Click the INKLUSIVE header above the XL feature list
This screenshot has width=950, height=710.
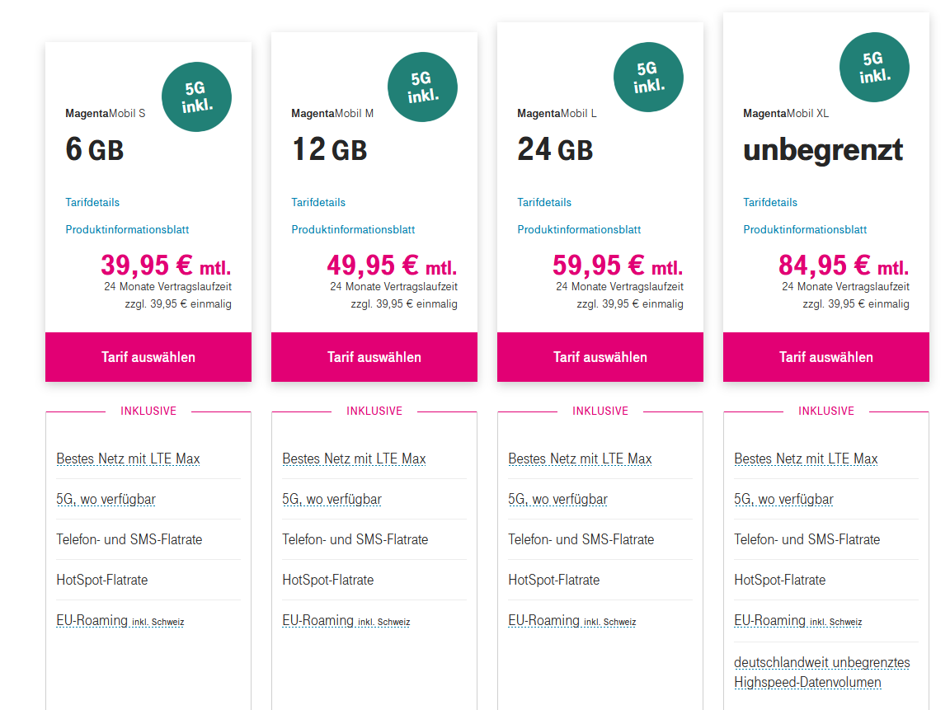825,411
